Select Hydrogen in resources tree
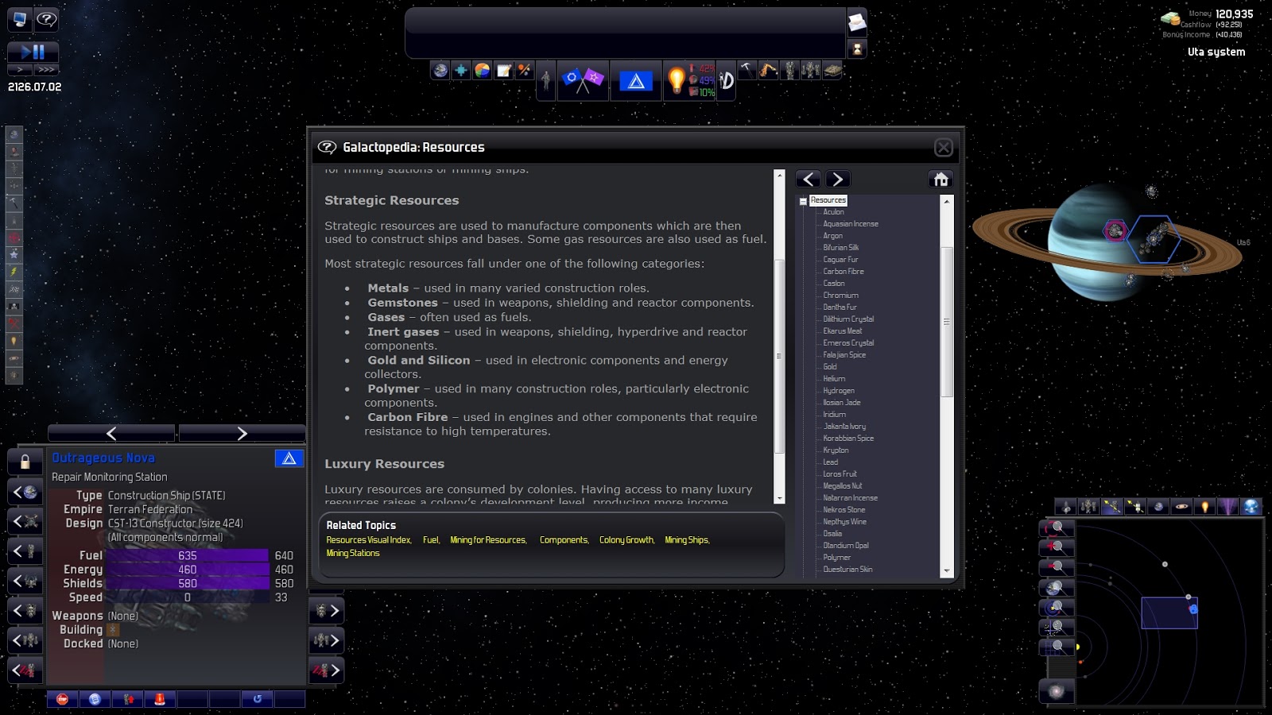Screen dimensions: 1272x715 coord(839,391)
